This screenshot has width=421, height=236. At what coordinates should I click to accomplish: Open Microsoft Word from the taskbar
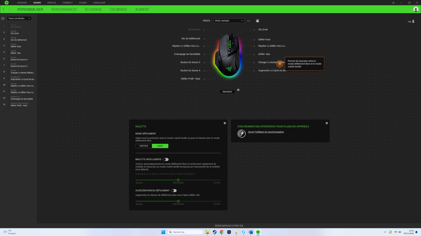point(251,232)
